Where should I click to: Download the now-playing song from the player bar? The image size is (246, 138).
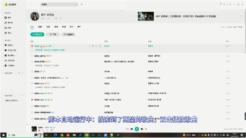coord(43,130)
